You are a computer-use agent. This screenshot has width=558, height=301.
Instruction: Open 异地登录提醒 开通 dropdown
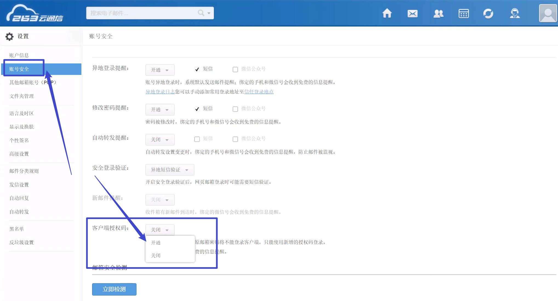point(160,70)
